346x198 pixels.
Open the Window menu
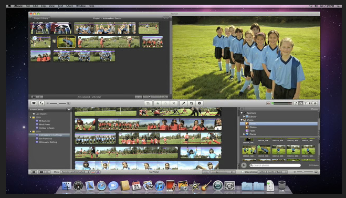pos(81,6)
